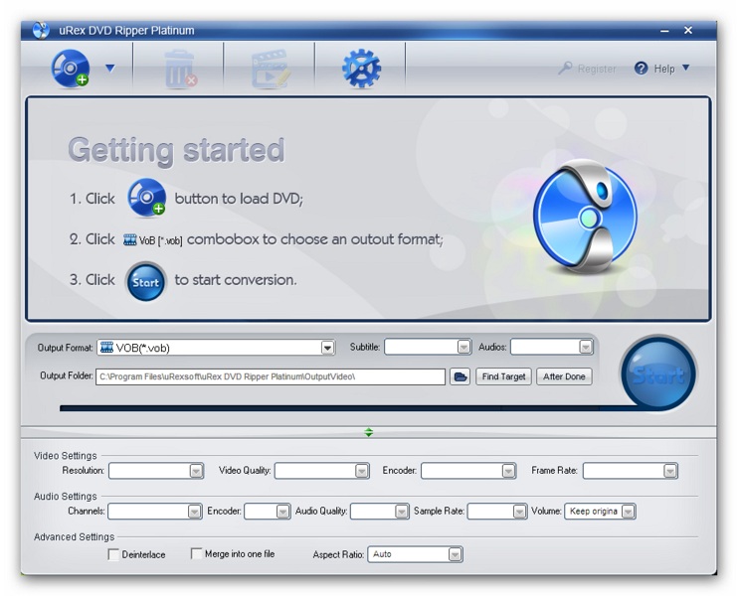This screenshot has height=596, width=738.
Task: Click the disc icon in step 1 instructions
Action: pos(146,198)
